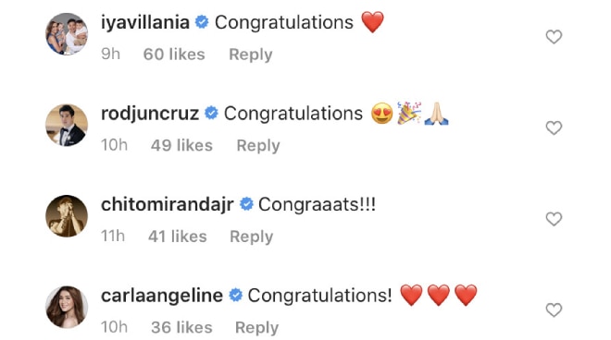Open carlaangeline's profile picture
Viewport: 611px width, 340px height.
pos(67,307)
